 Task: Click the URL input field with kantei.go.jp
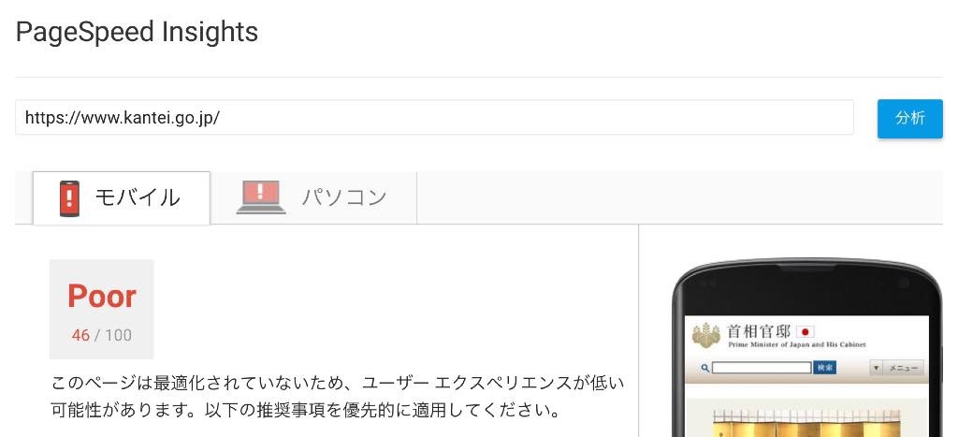click(x=434, y=117)
